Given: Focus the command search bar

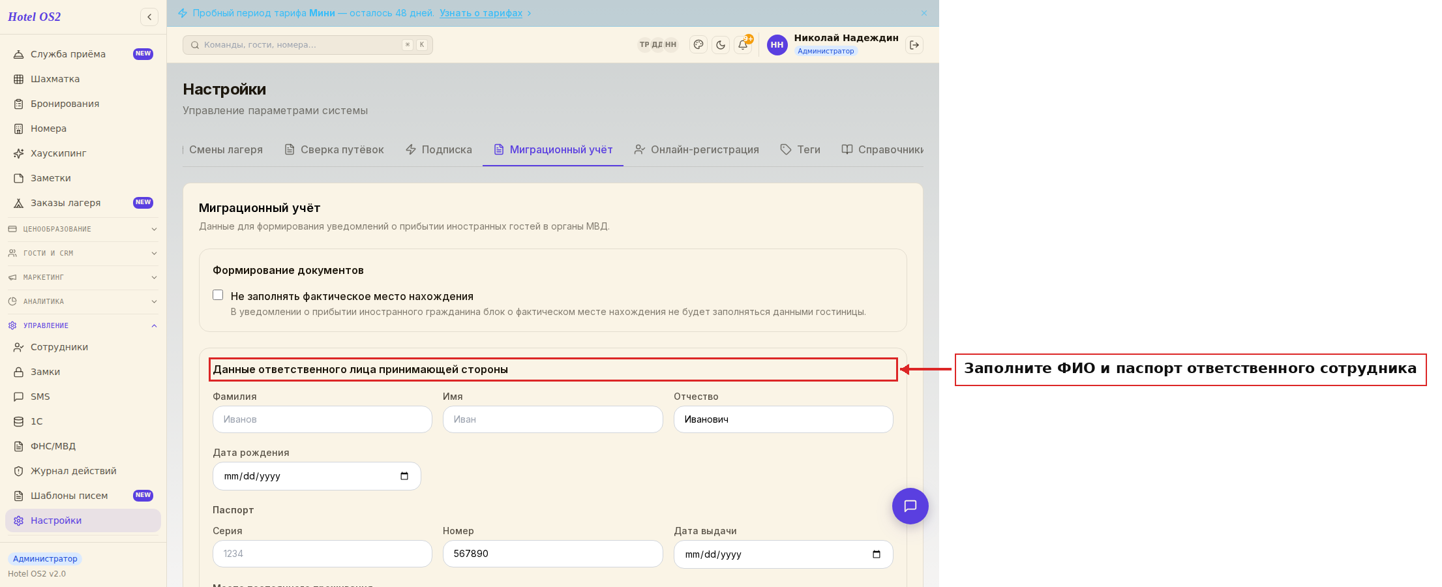Looking at the screenshot, I should point(308,45).
